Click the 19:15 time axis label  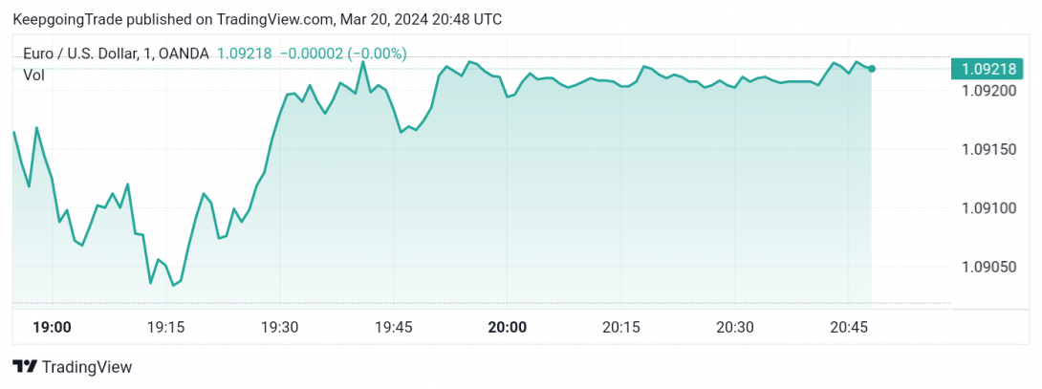165,327
